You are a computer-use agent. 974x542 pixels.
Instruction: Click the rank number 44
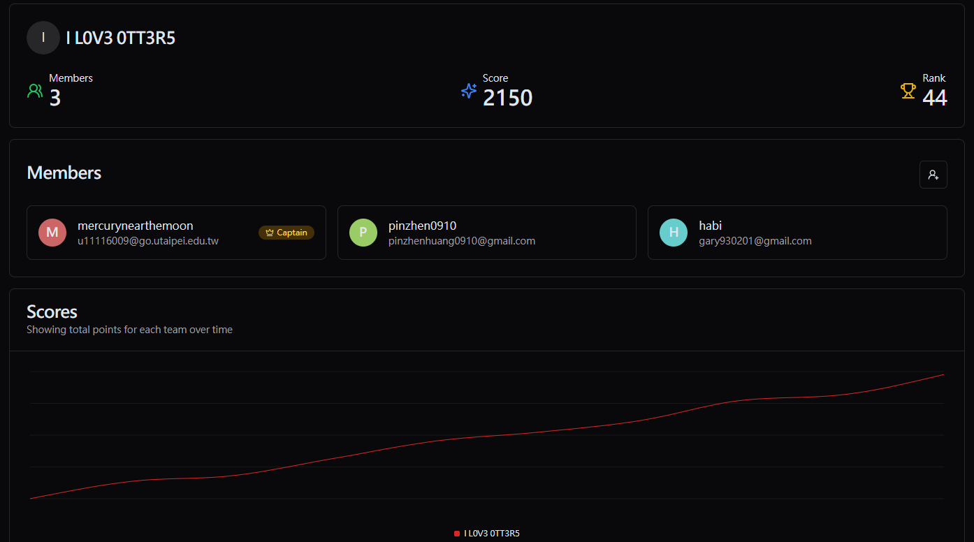coord(935,98)
